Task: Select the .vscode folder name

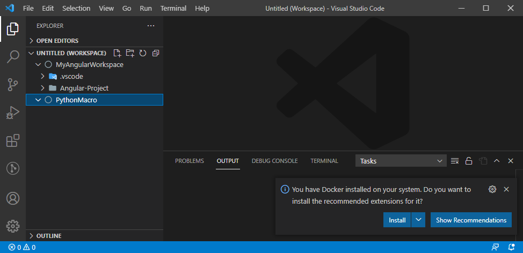Action: click(x=71, y=77)
